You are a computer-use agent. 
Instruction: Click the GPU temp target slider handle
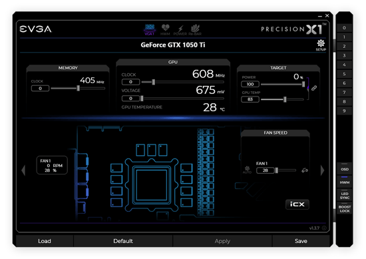(285, 99)
